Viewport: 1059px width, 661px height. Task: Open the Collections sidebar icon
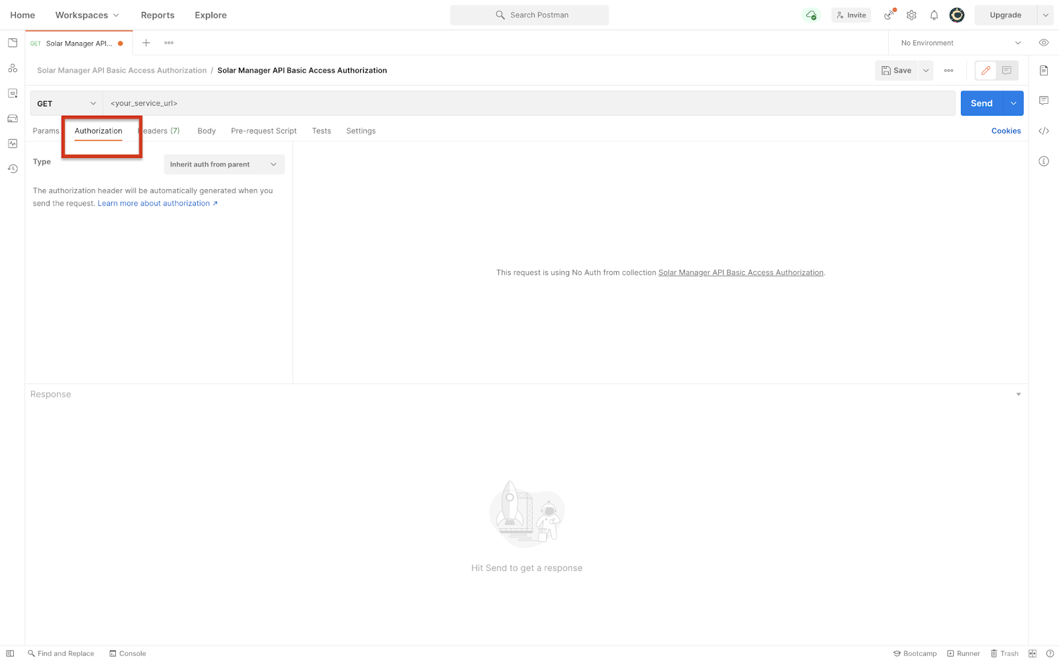[x=12, y=42]
